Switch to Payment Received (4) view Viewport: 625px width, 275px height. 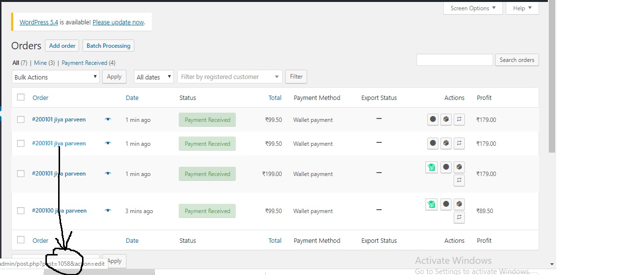tap(88, 63)
